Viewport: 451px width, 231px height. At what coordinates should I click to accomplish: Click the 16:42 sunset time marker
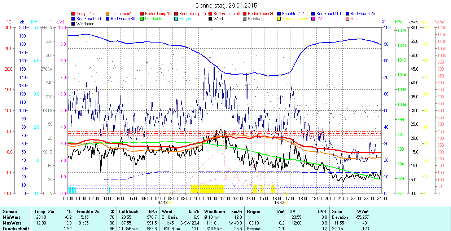(x=278, y=203)
